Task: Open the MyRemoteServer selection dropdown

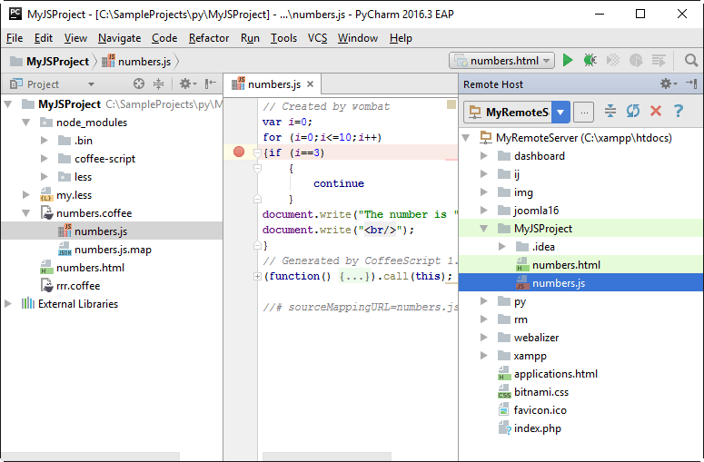Action: coord(560,113)
